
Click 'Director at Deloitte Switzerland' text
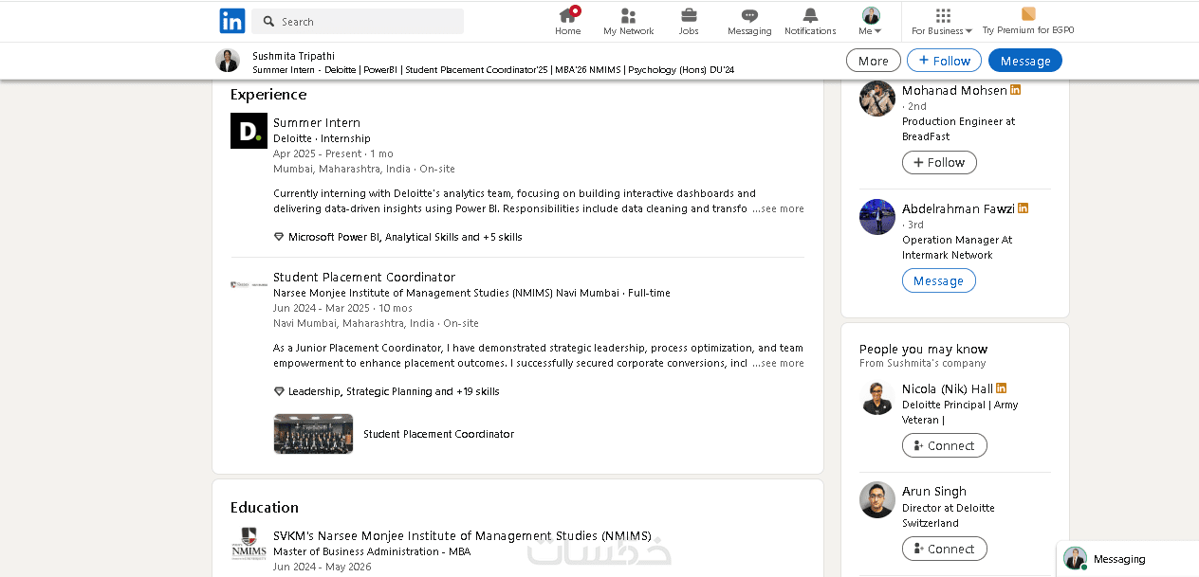[949, 515]
